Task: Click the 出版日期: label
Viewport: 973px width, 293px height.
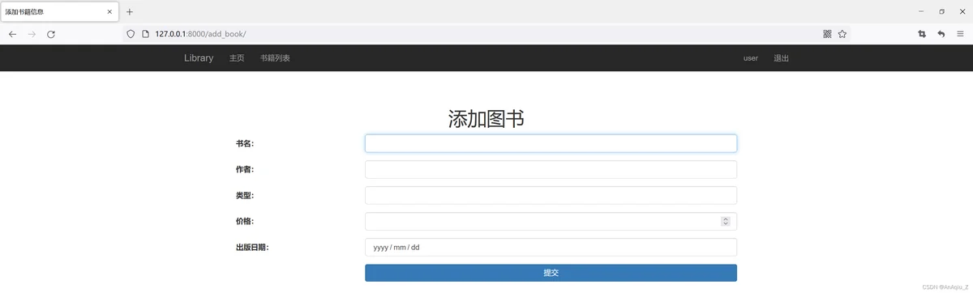Action: click(x=252, y=247)
